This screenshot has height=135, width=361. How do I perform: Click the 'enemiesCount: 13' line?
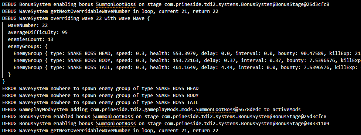coord(31,39)
